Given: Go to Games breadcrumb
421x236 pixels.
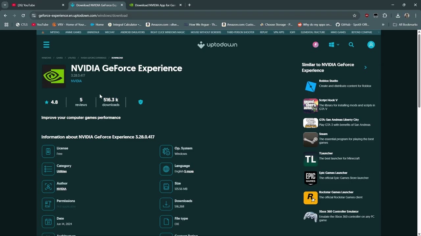Looking at the screenshot, I should (x=60, y=58).
